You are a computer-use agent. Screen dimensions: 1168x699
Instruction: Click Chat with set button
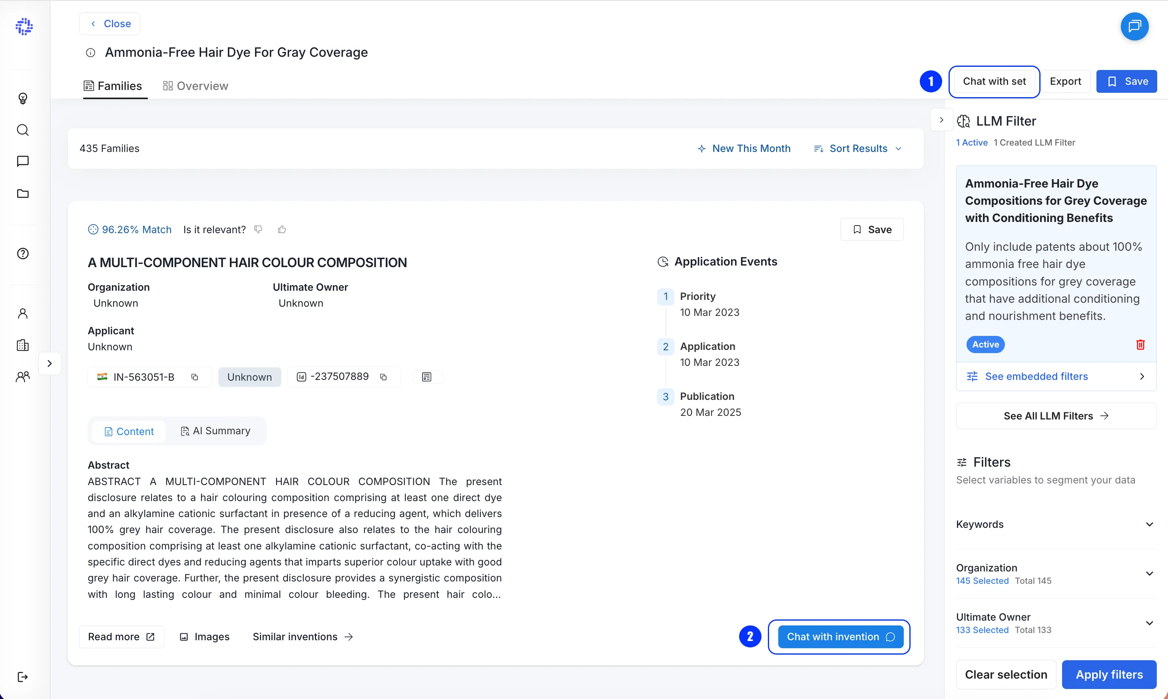[994, 82]
